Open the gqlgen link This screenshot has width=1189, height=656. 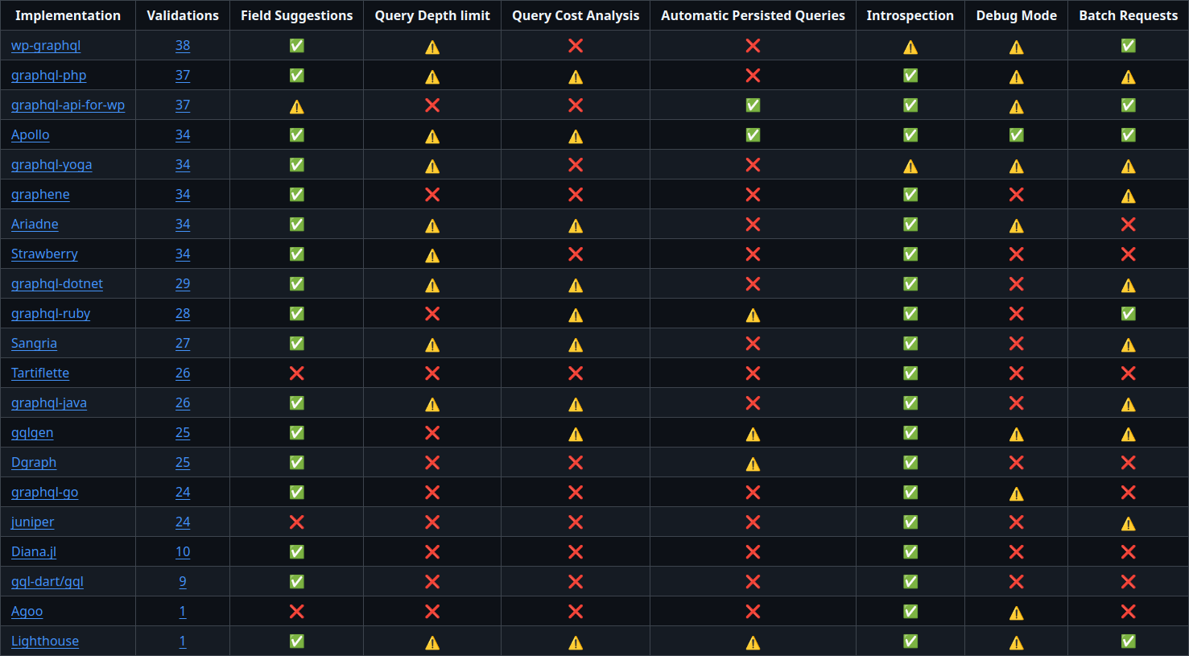pos(32,433)
